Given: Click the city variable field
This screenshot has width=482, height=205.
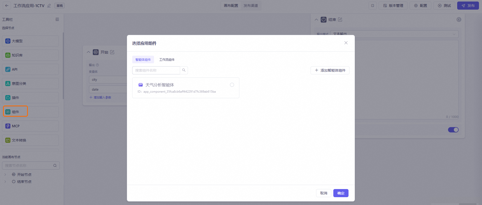Looking at the screenshot, I should coord(108,80).
